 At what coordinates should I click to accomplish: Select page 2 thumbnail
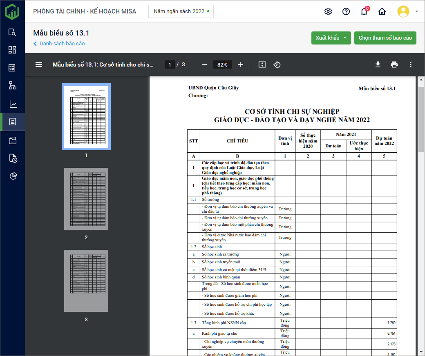tap(86, 199)
